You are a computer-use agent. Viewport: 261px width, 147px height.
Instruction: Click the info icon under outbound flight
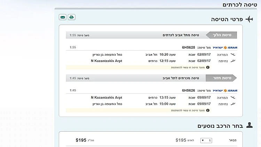click(208, 67)
